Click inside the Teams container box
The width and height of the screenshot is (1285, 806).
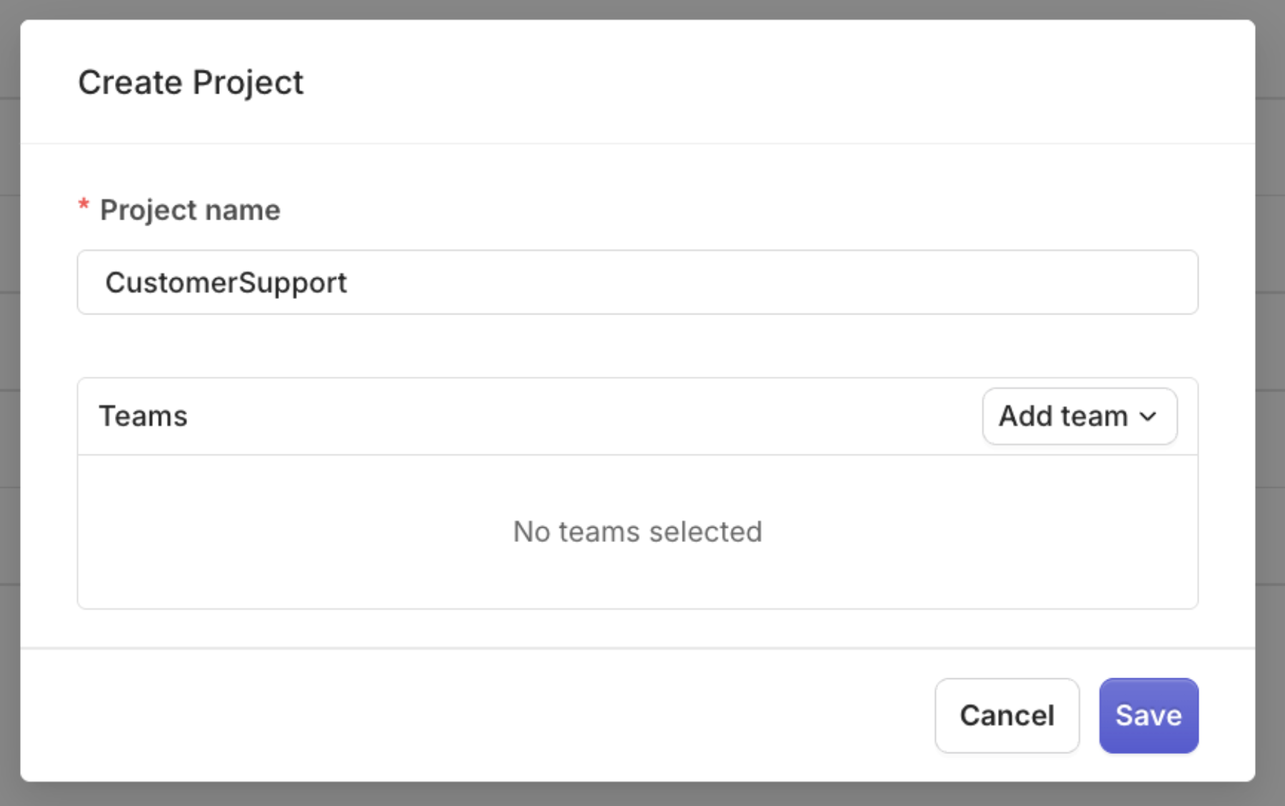click(x=637, y=492)
